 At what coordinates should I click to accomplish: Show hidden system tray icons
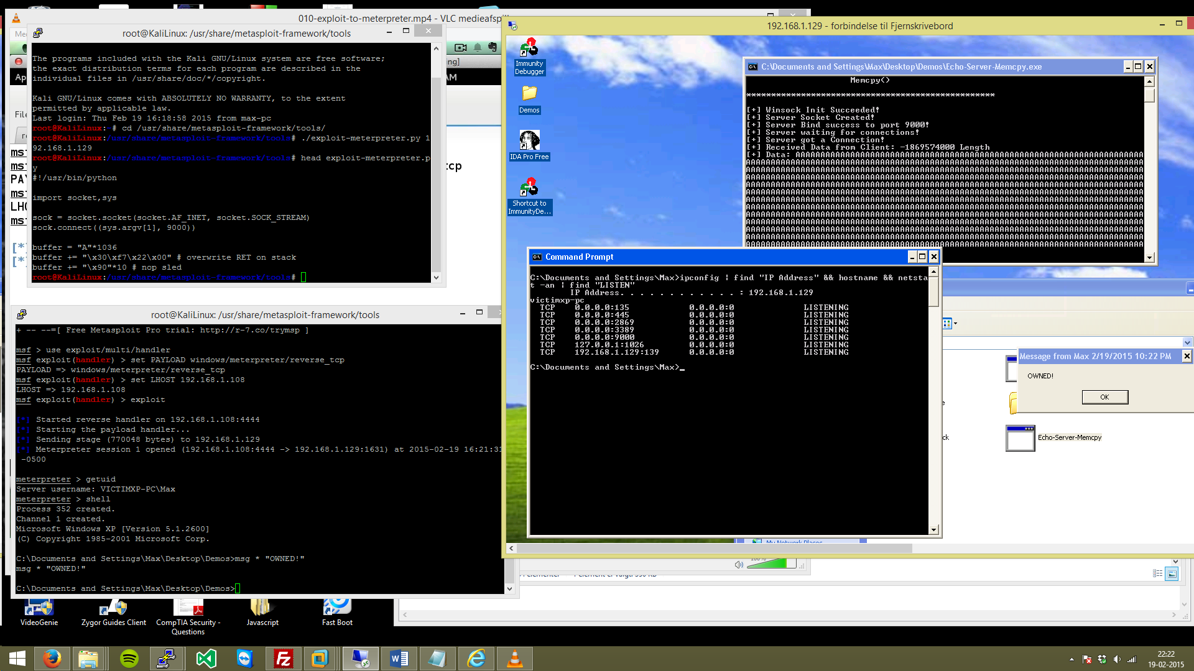coord(1071,659)
